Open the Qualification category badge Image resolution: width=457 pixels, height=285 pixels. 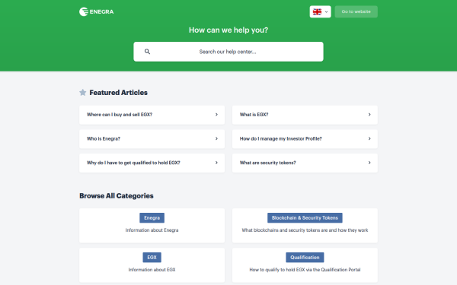(x=305, y=258)
